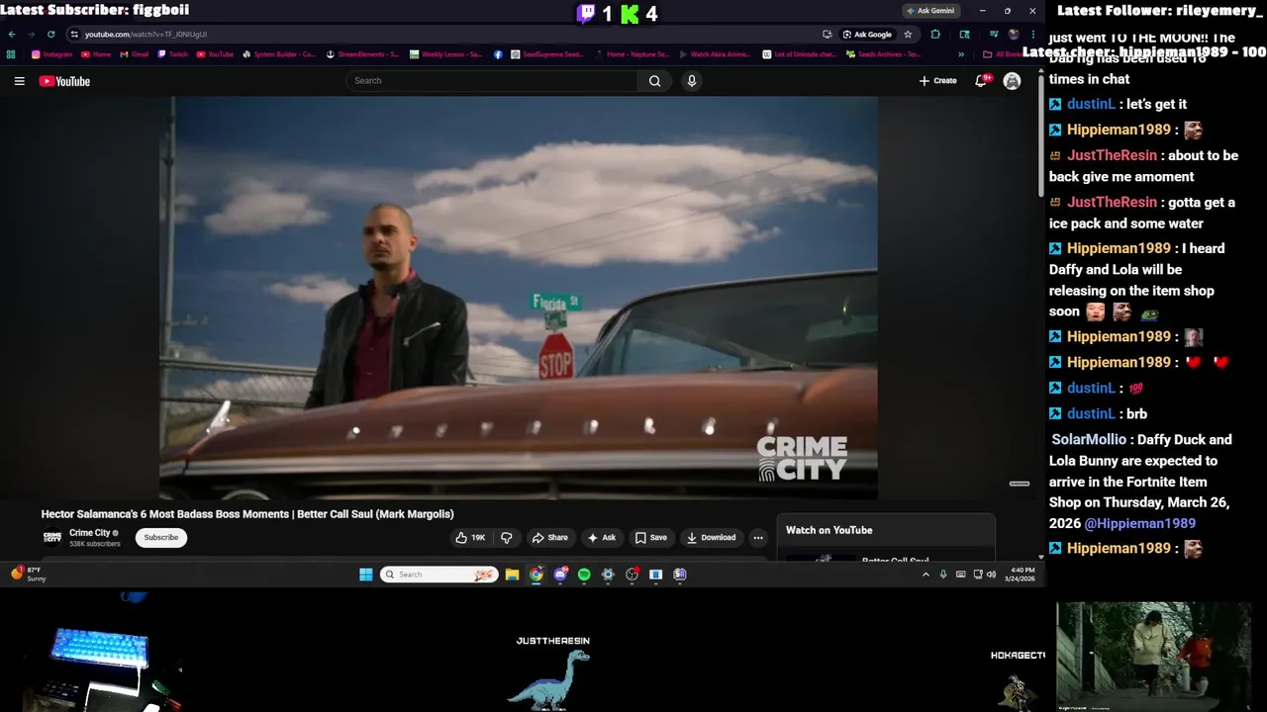Click SolarMollio username in chat
Image resolution: width=1267 pixels, height=712 pixels.
click(1089, 439)
